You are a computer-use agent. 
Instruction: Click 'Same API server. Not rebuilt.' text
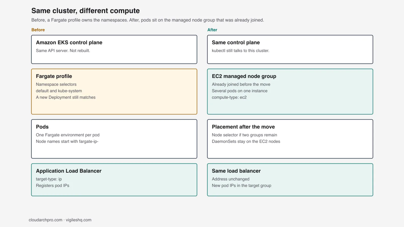pos(63,50)
